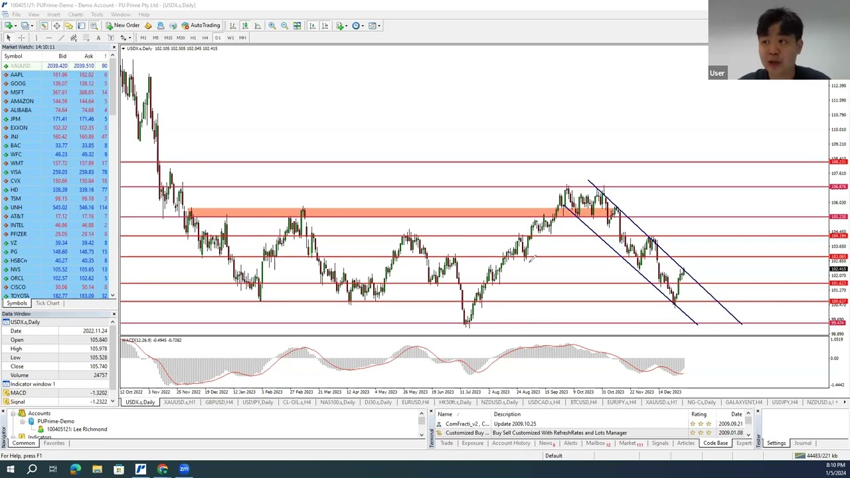The height and width of the screenshot is (478, 850).
Task: Switch chart to bar chart icon
Action: point(232,25)
